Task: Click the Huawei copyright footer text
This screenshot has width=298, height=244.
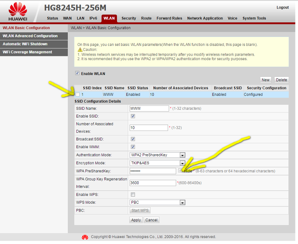Action: 153,237
